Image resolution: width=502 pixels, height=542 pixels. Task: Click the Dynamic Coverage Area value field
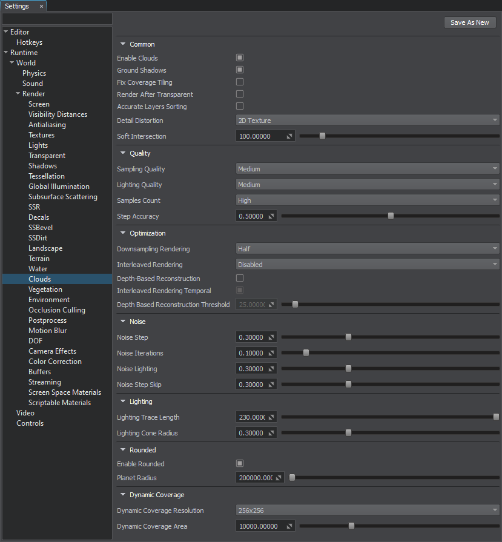pyautogui.click(x=265, y=526)
